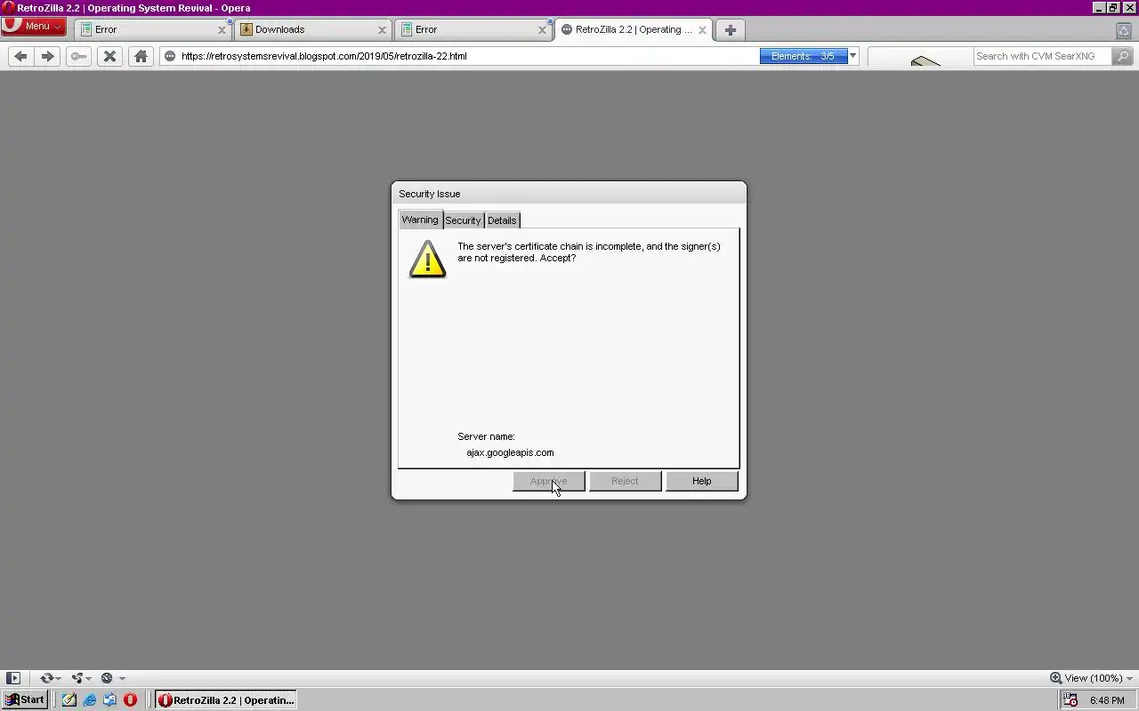Open the Opera Turbo icon in status bar

pos(107,678)
